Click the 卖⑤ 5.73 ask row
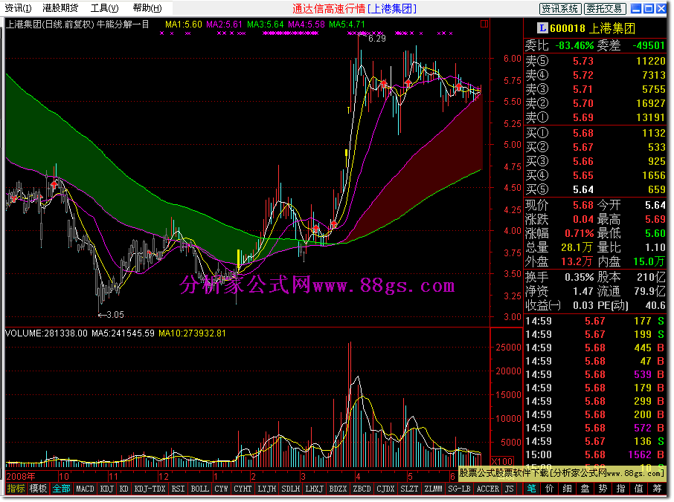 (595, 61)
